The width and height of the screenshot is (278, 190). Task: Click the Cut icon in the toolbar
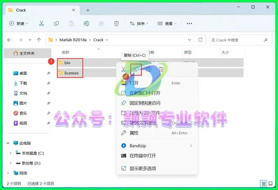[41, 24]
